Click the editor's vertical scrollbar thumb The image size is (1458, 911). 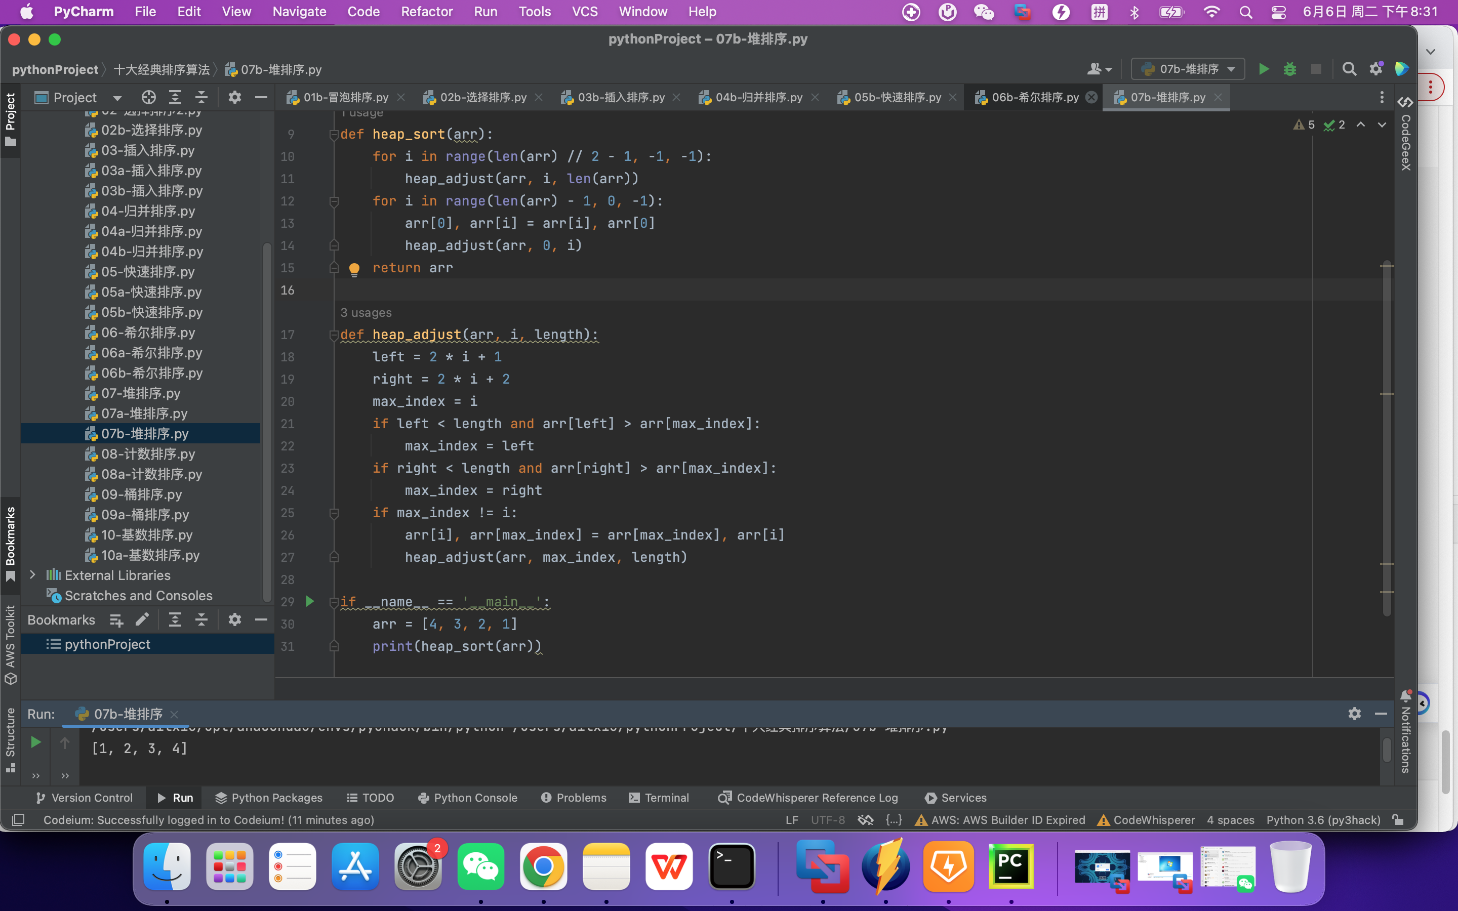[x=1386, y=440]
